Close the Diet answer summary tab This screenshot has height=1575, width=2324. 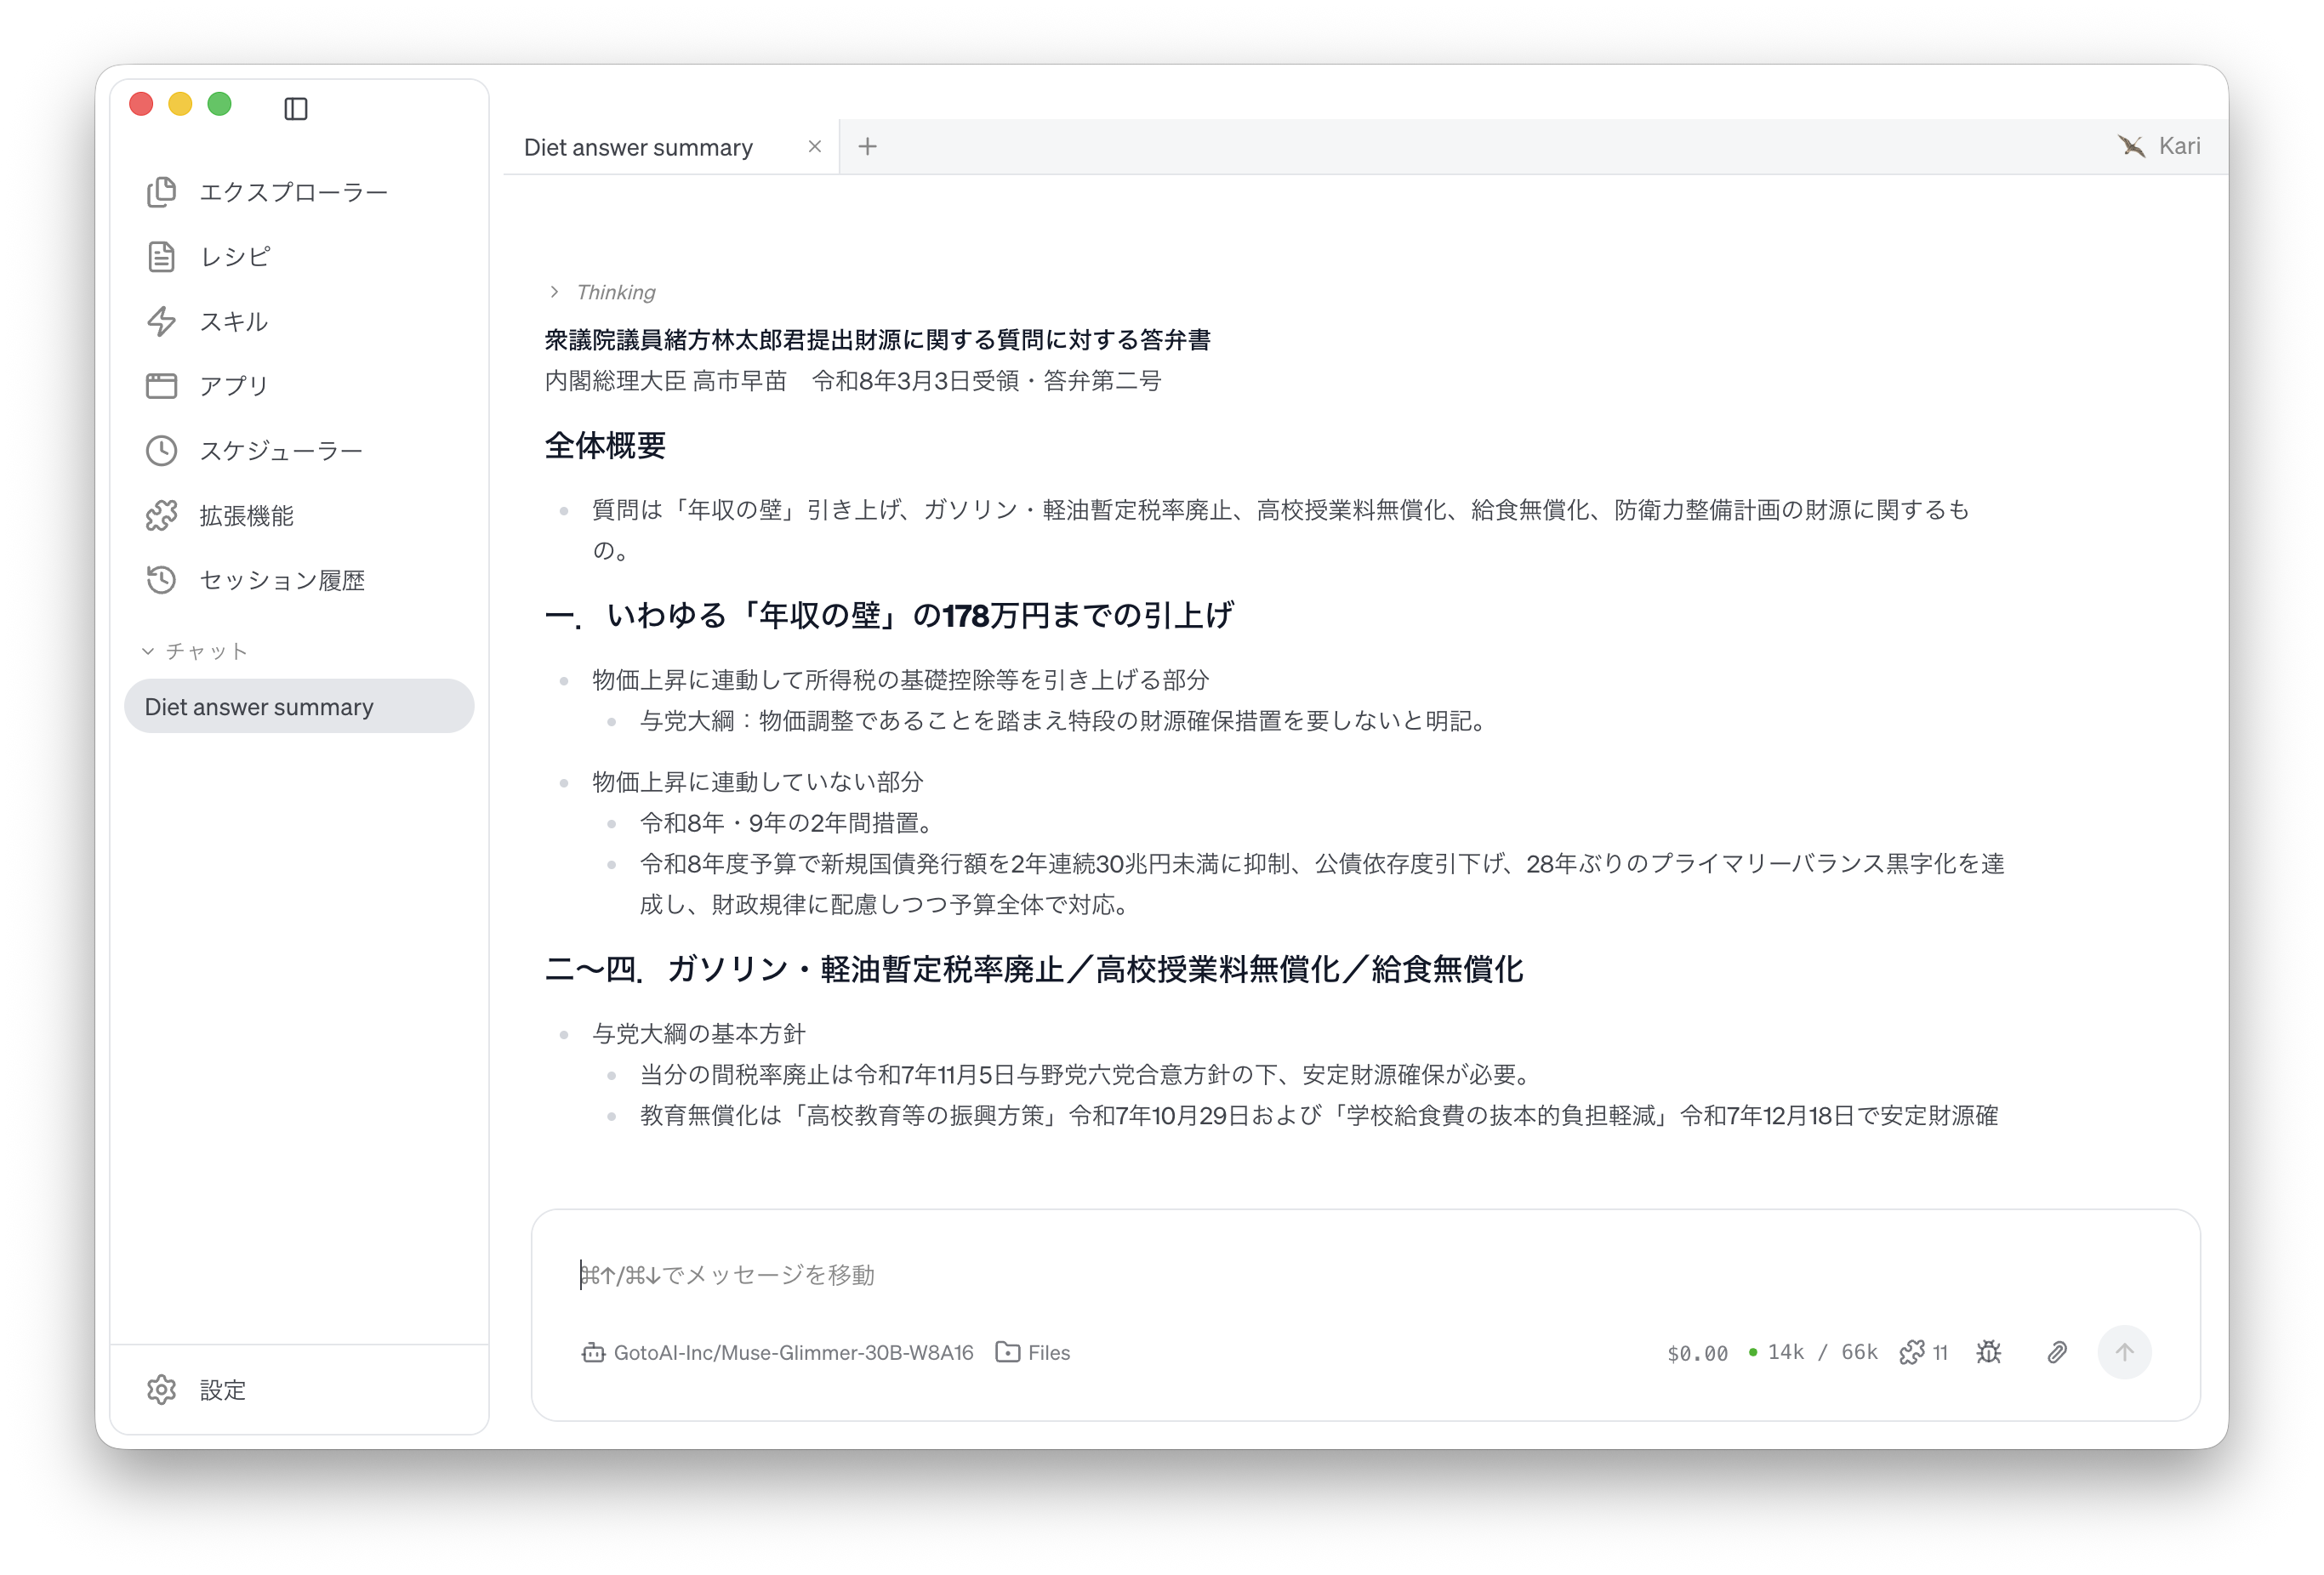point(814,146)
